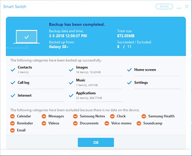
Task: Click the checkmark beside Music
Action: tap(71, 83)
